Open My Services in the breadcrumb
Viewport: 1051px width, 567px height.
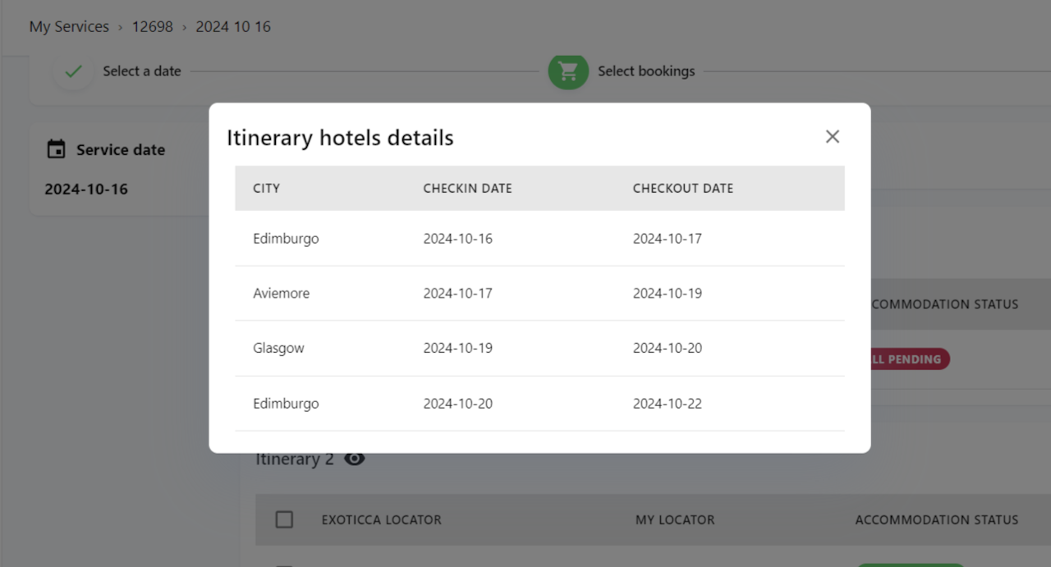[x=69, y=26]
